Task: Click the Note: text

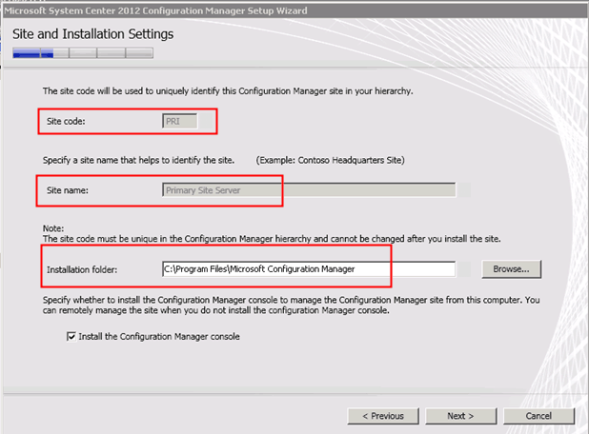Action: [x=53, y=228]
